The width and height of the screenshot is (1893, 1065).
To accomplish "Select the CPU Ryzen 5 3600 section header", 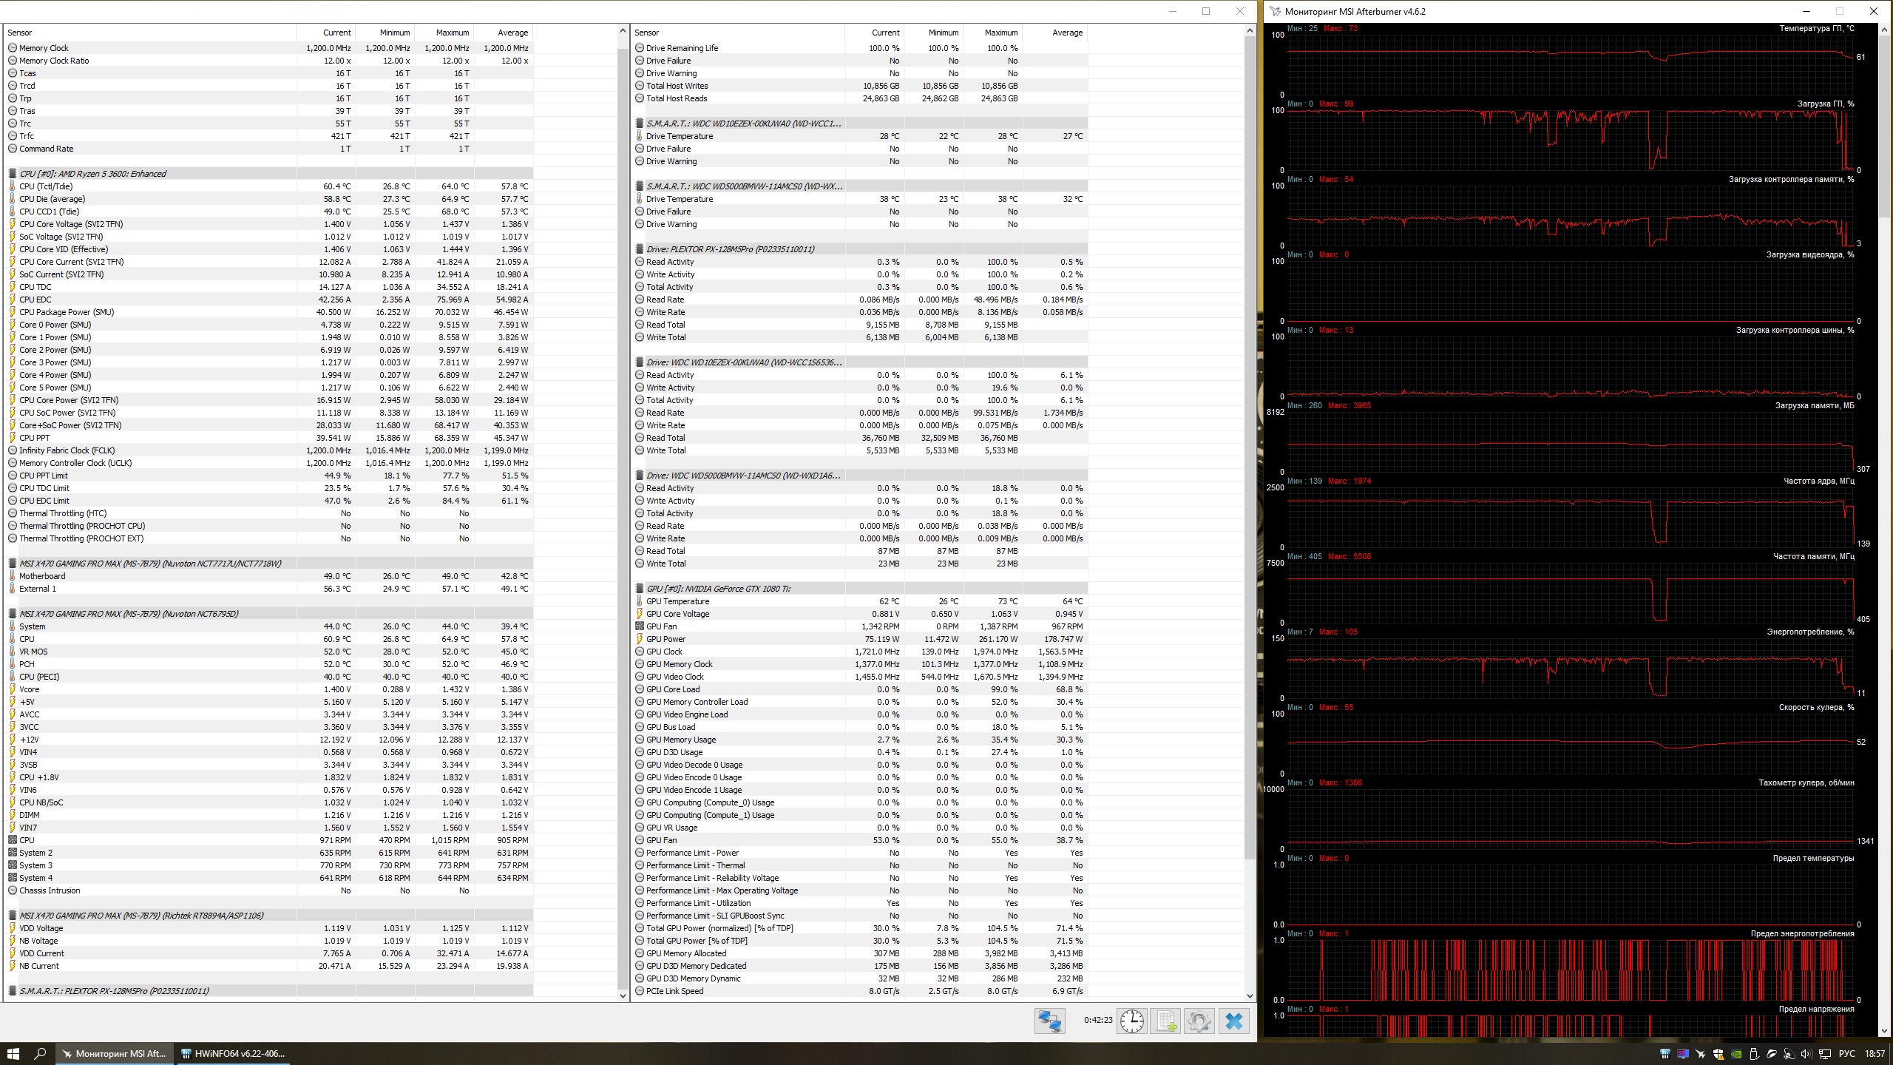I will tap(92, 174).
